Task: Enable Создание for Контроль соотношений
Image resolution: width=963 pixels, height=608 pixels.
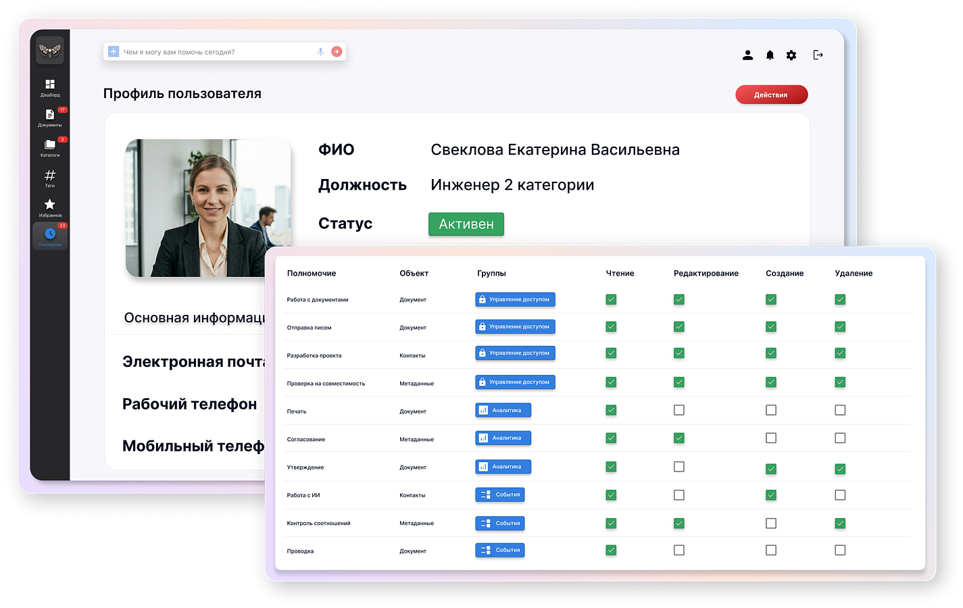Action: 771,524
